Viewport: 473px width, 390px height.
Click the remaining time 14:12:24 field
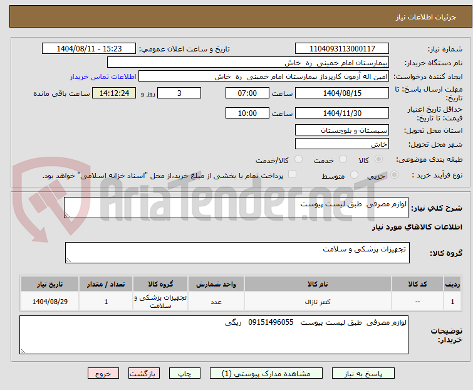click(114, 93)
